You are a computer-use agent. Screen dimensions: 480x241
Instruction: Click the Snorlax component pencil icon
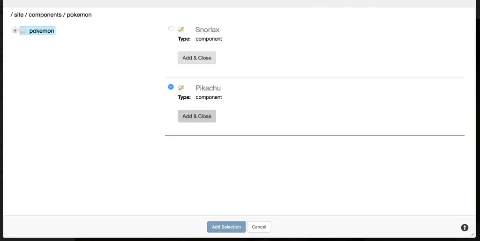click(181, 29)
